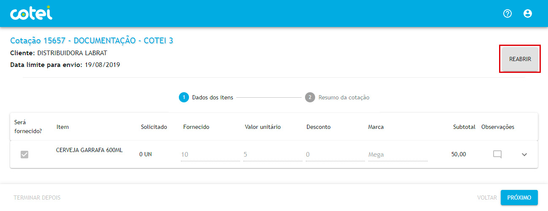Open the help question mark icon
Viewport: 548px width, 211px height.
[508, 13]
